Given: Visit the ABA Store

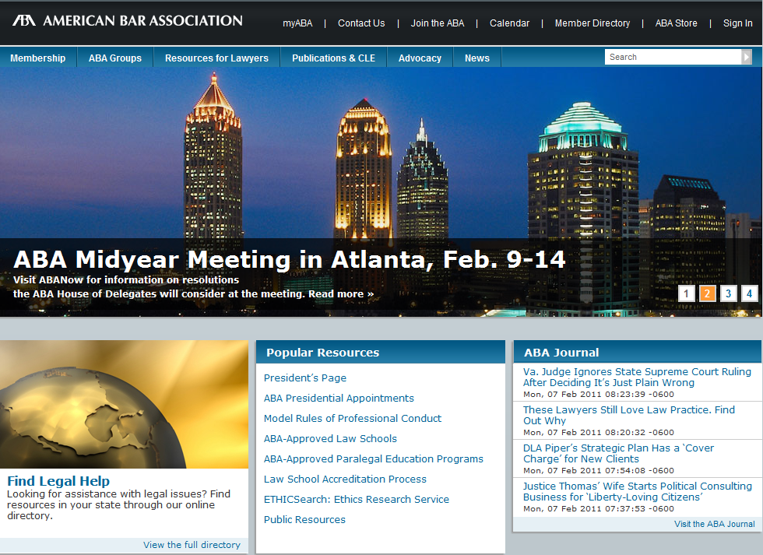Looking at the screenshot, I should (x=676, y=23).
